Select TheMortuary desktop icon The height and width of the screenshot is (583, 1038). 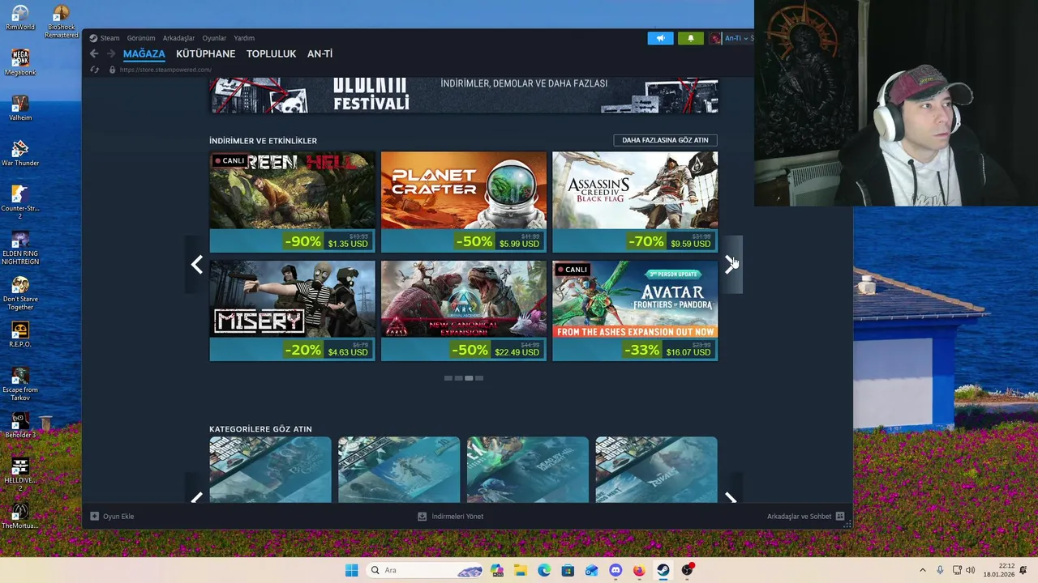click(20, 517)
